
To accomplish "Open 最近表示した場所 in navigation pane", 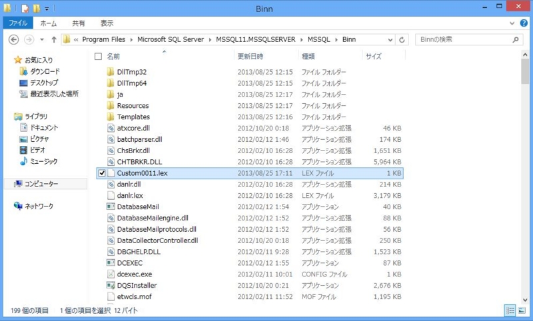I will point(55,94).
